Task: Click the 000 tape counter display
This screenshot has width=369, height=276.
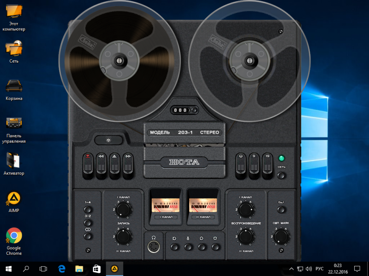Action: [x=180, y=110]
